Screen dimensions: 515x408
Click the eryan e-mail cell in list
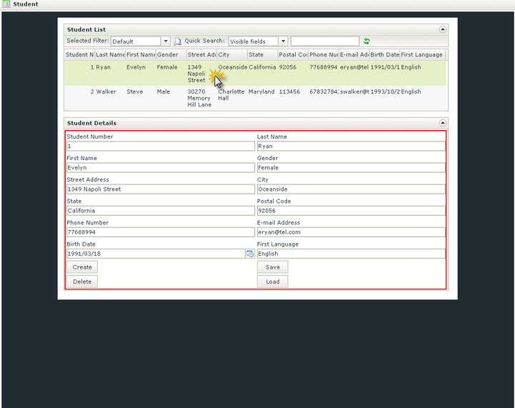point(354,67)
